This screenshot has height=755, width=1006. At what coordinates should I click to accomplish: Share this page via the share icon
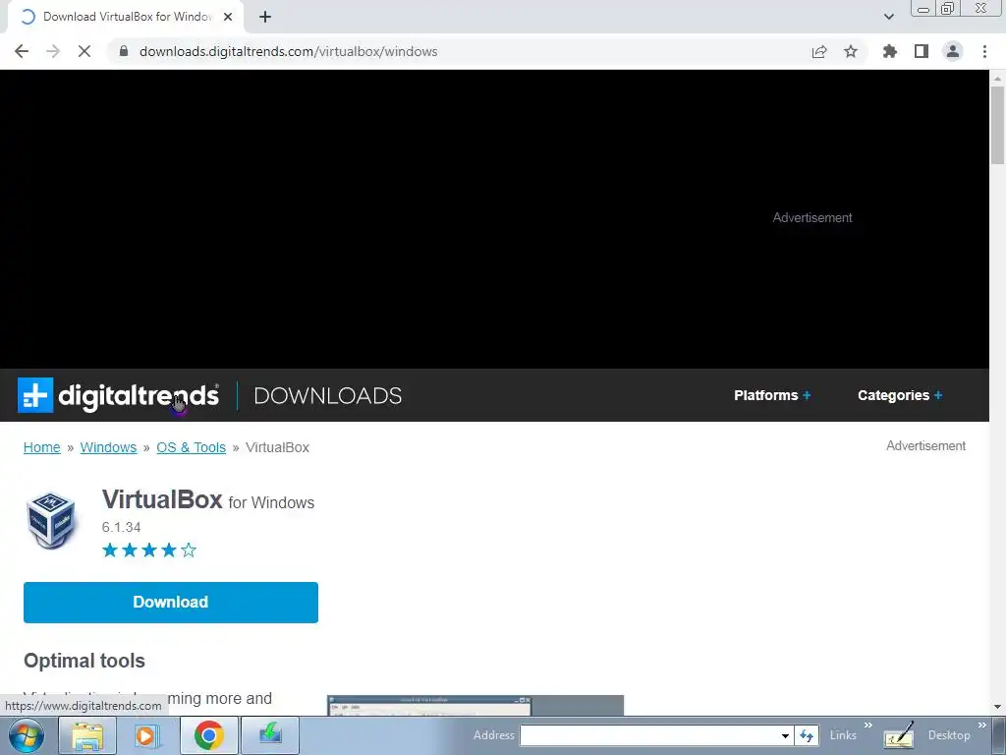click(819, 51)
